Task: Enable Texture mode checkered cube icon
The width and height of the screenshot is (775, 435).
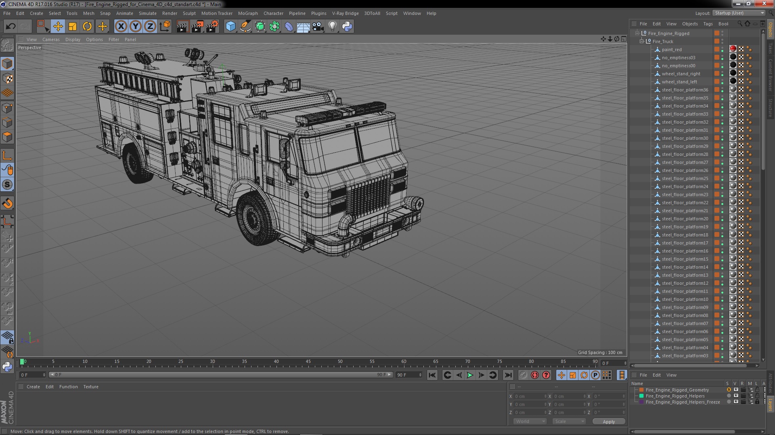Action: (7, 78)
